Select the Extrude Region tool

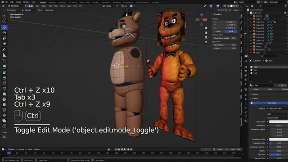pyautogui.click(x=4, y=67)
